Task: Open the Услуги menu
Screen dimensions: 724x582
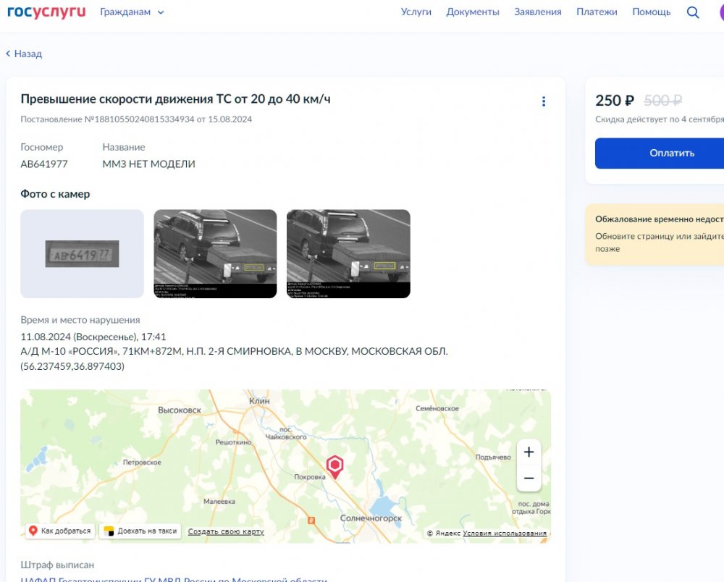Action: pos(416,12)
